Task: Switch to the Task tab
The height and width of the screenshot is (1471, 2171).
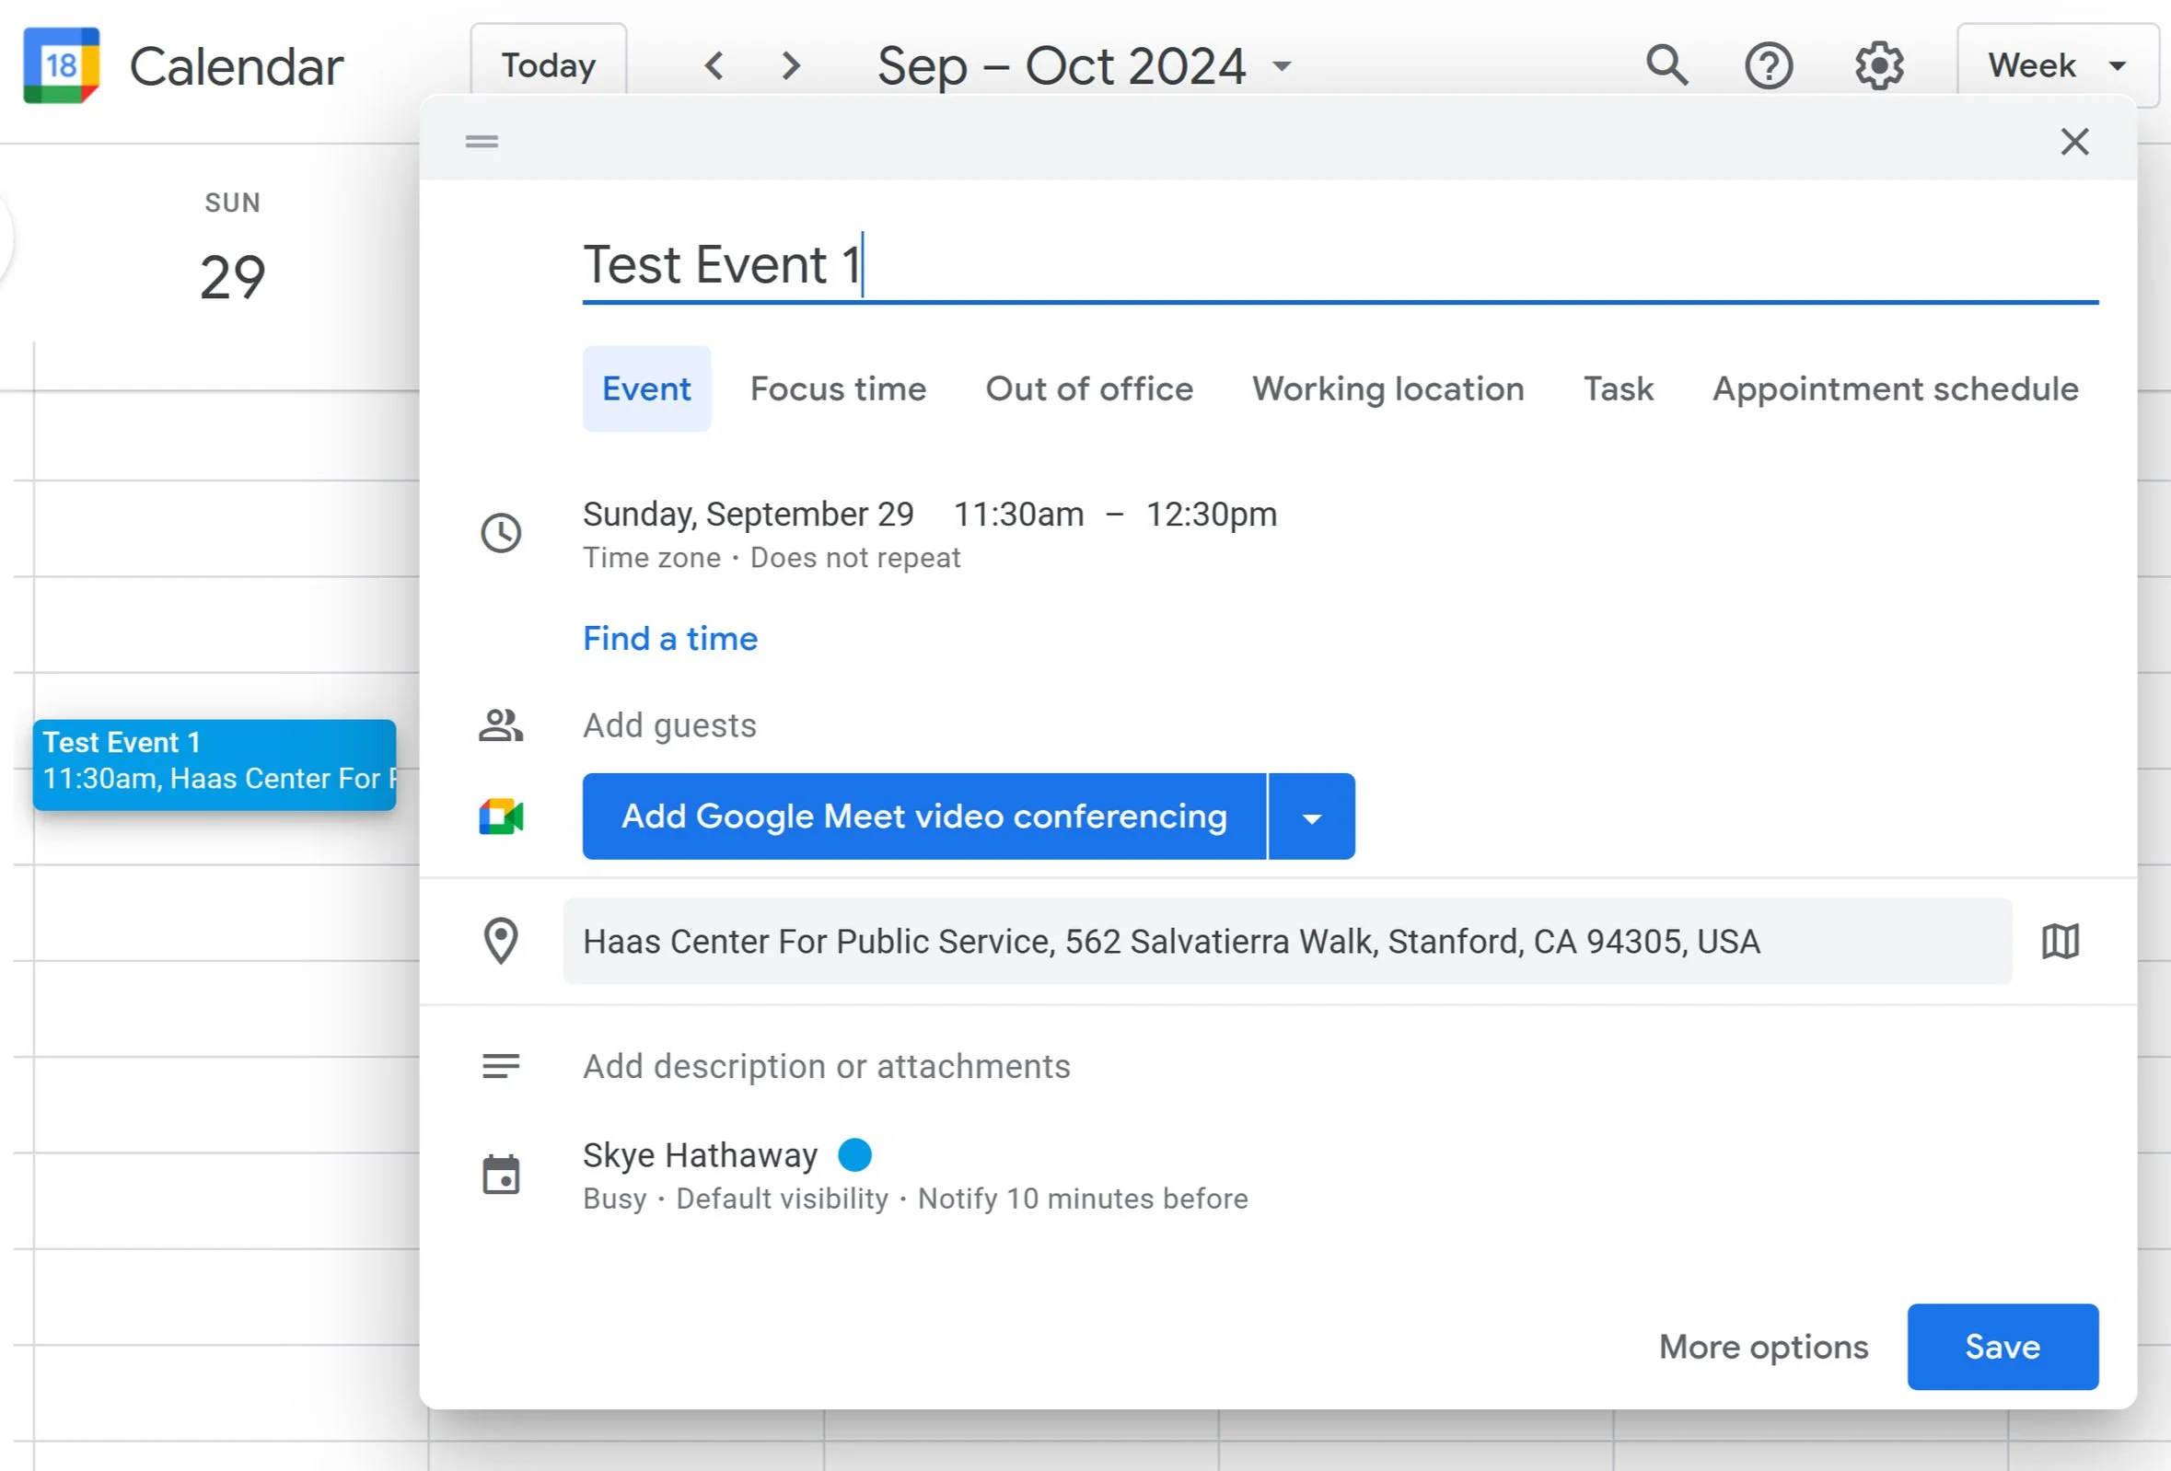Action: pyautogui.click(x=1618, y=388)
